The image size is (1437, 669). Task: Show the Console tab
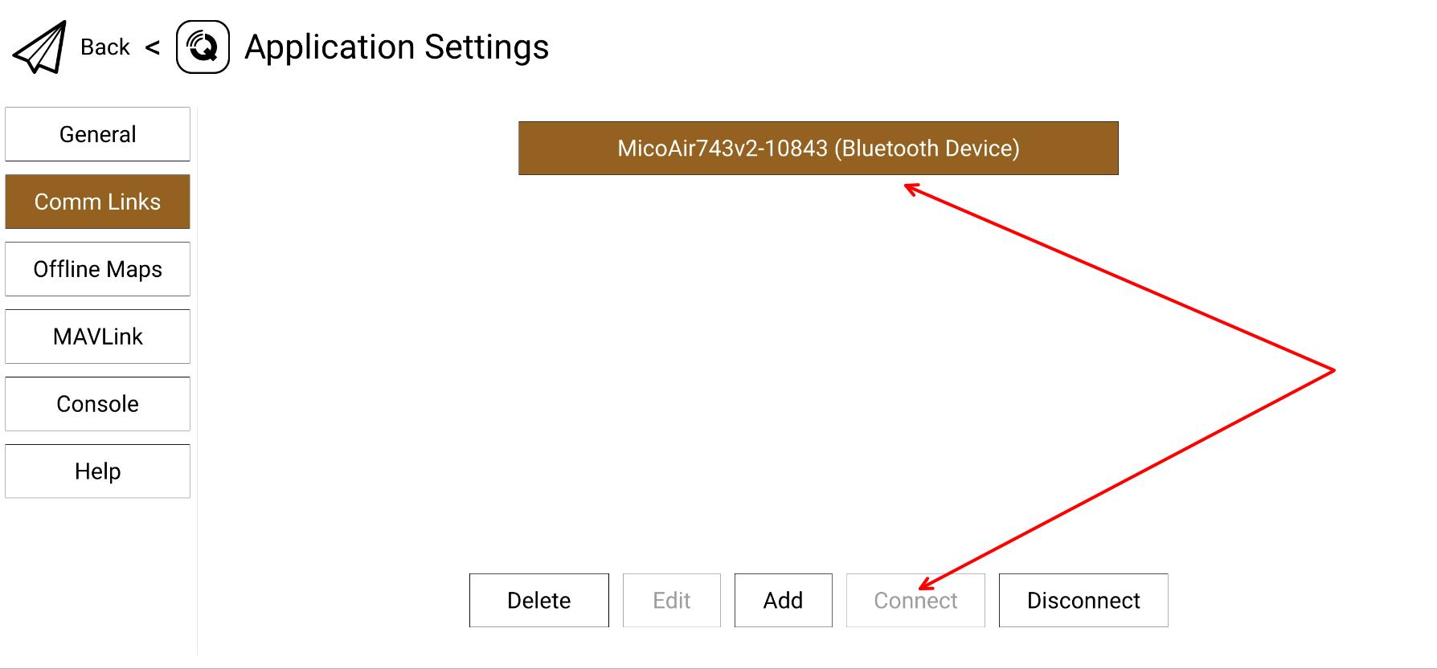coord(97,404)
